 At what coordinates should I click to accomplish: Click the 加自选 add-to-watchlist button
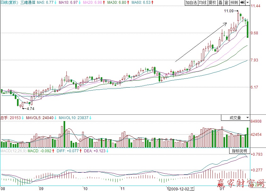(191, 3)
